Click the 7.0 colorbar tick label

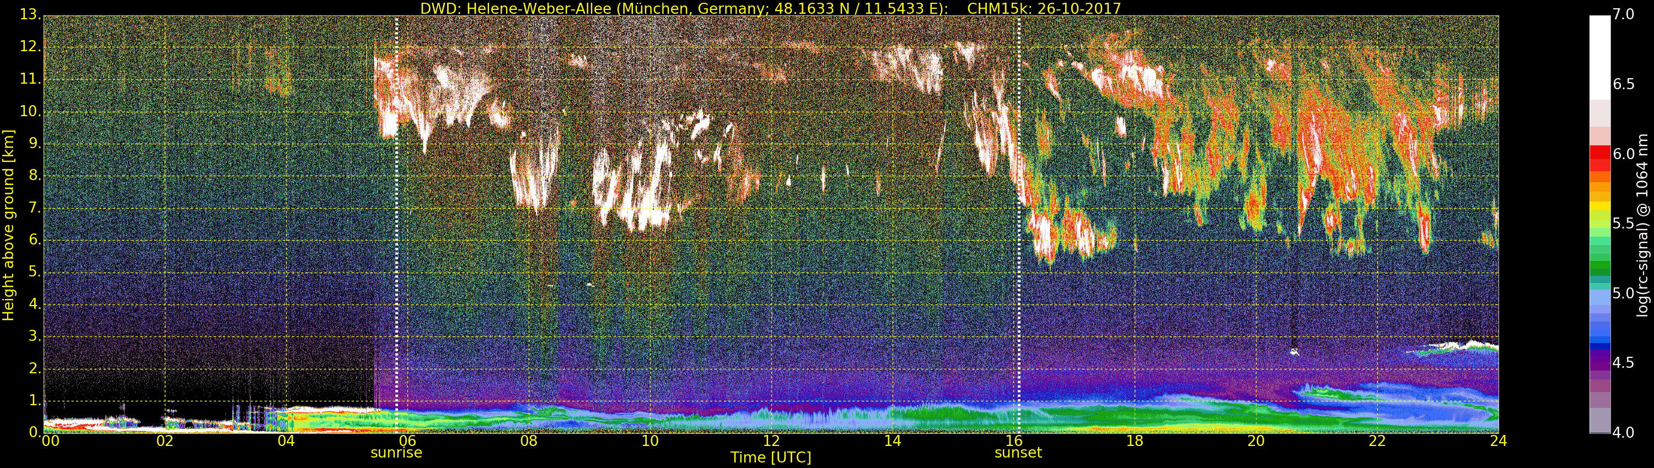pyautogui.click(x=1624, y=14)
